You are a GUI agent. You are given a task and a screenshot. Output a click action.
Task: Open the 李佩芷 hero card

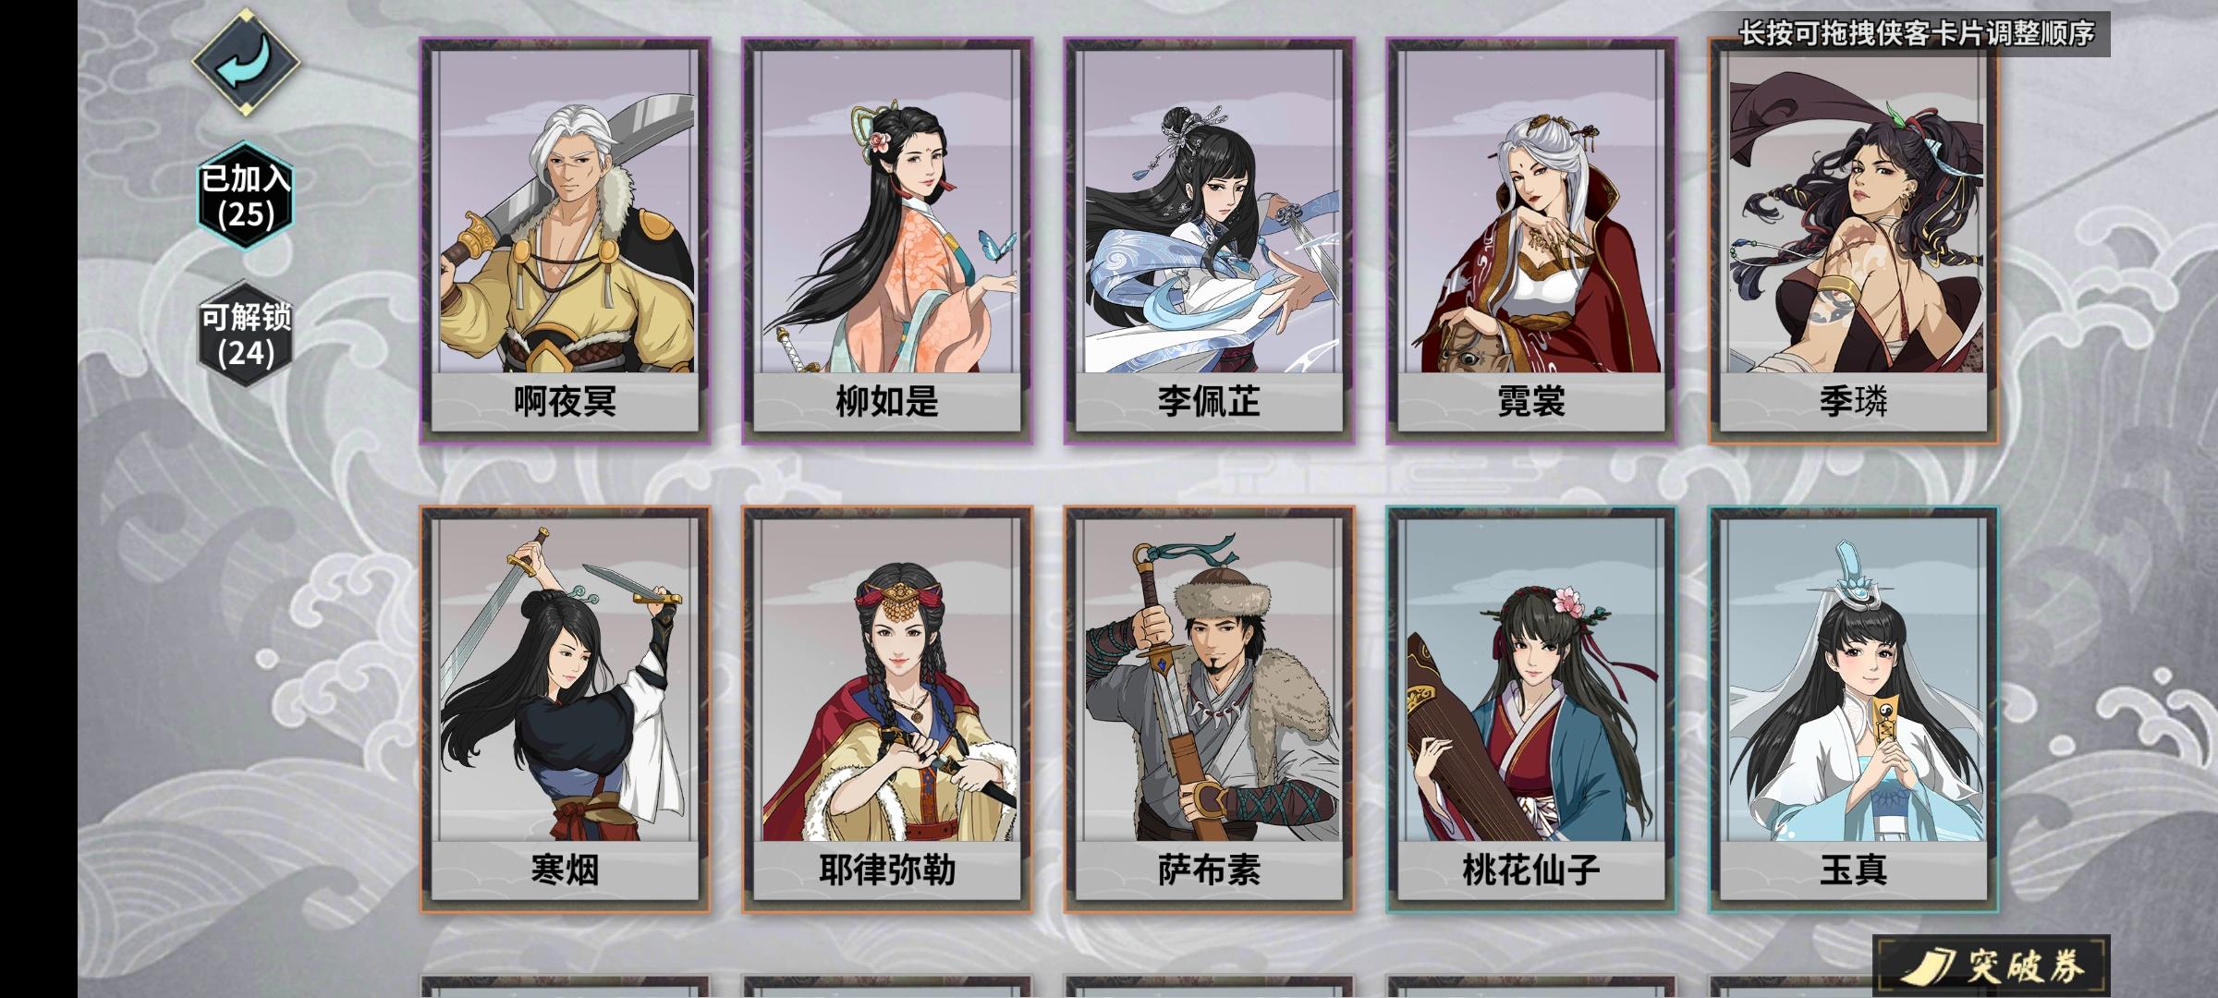(1210, 241)
